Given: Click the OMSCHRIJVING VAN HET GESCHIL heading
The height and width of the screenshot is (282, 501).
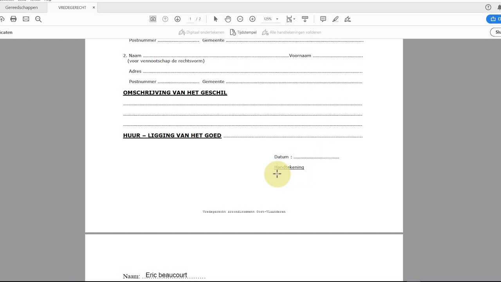Looking at the screenshot, I should pos(175,93).
